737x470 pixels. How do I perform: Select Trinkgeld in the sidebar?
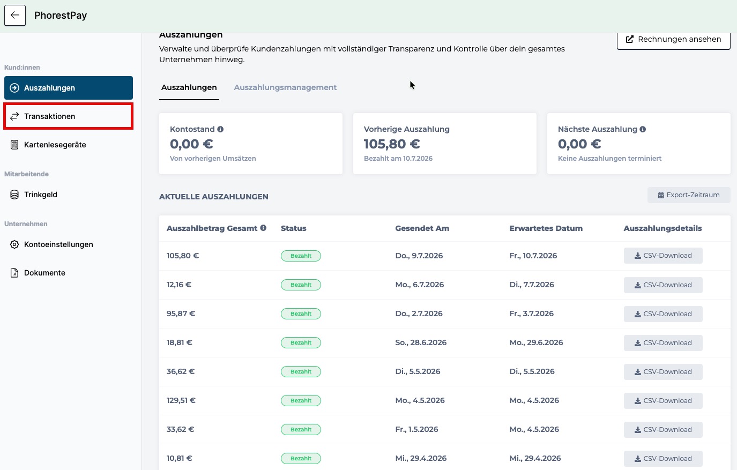[69, 195]
